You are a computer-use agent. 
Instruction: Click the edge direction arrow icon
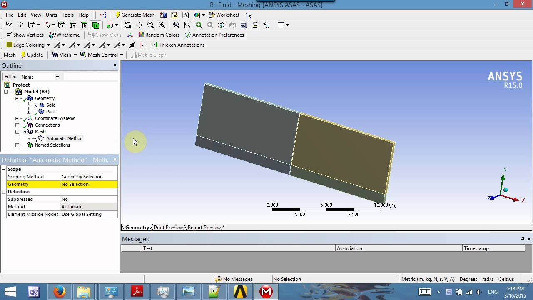point(132,45)
